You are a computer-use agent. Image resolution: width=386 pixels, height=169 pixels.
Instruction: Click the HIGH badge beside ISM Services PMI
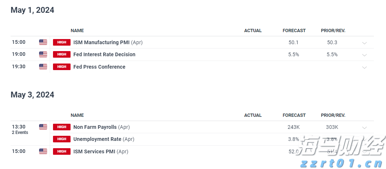point(62,151)
